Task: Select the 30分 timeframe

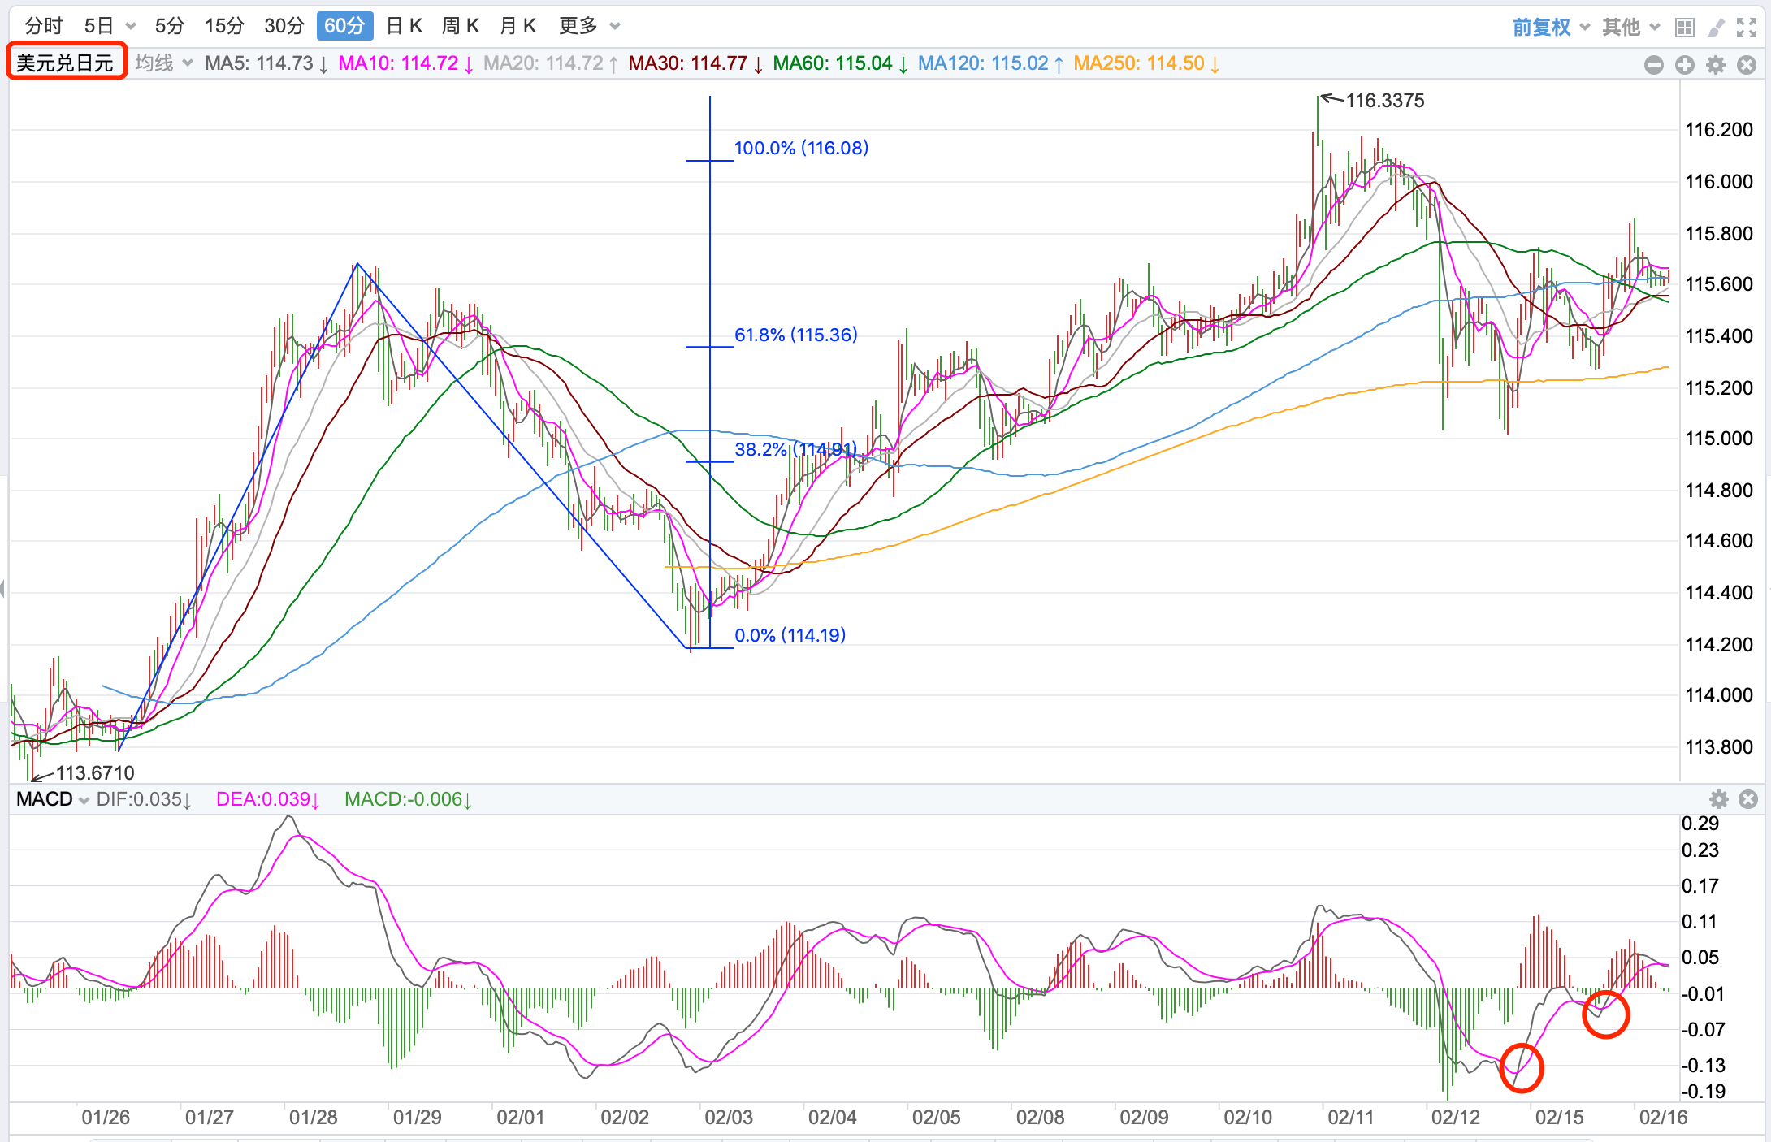Action: click(x=284, y=26)
